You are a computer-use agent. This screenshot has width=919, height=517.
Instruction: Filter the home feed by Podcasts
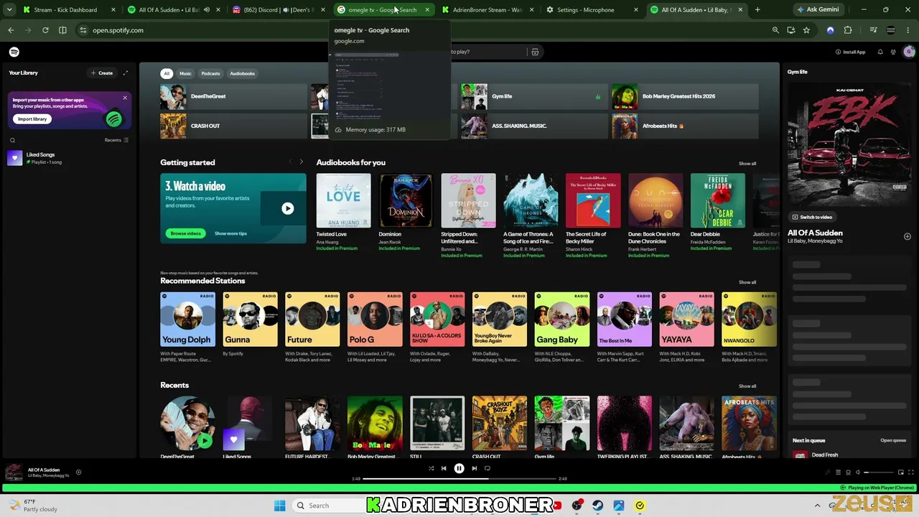point(210,73)
